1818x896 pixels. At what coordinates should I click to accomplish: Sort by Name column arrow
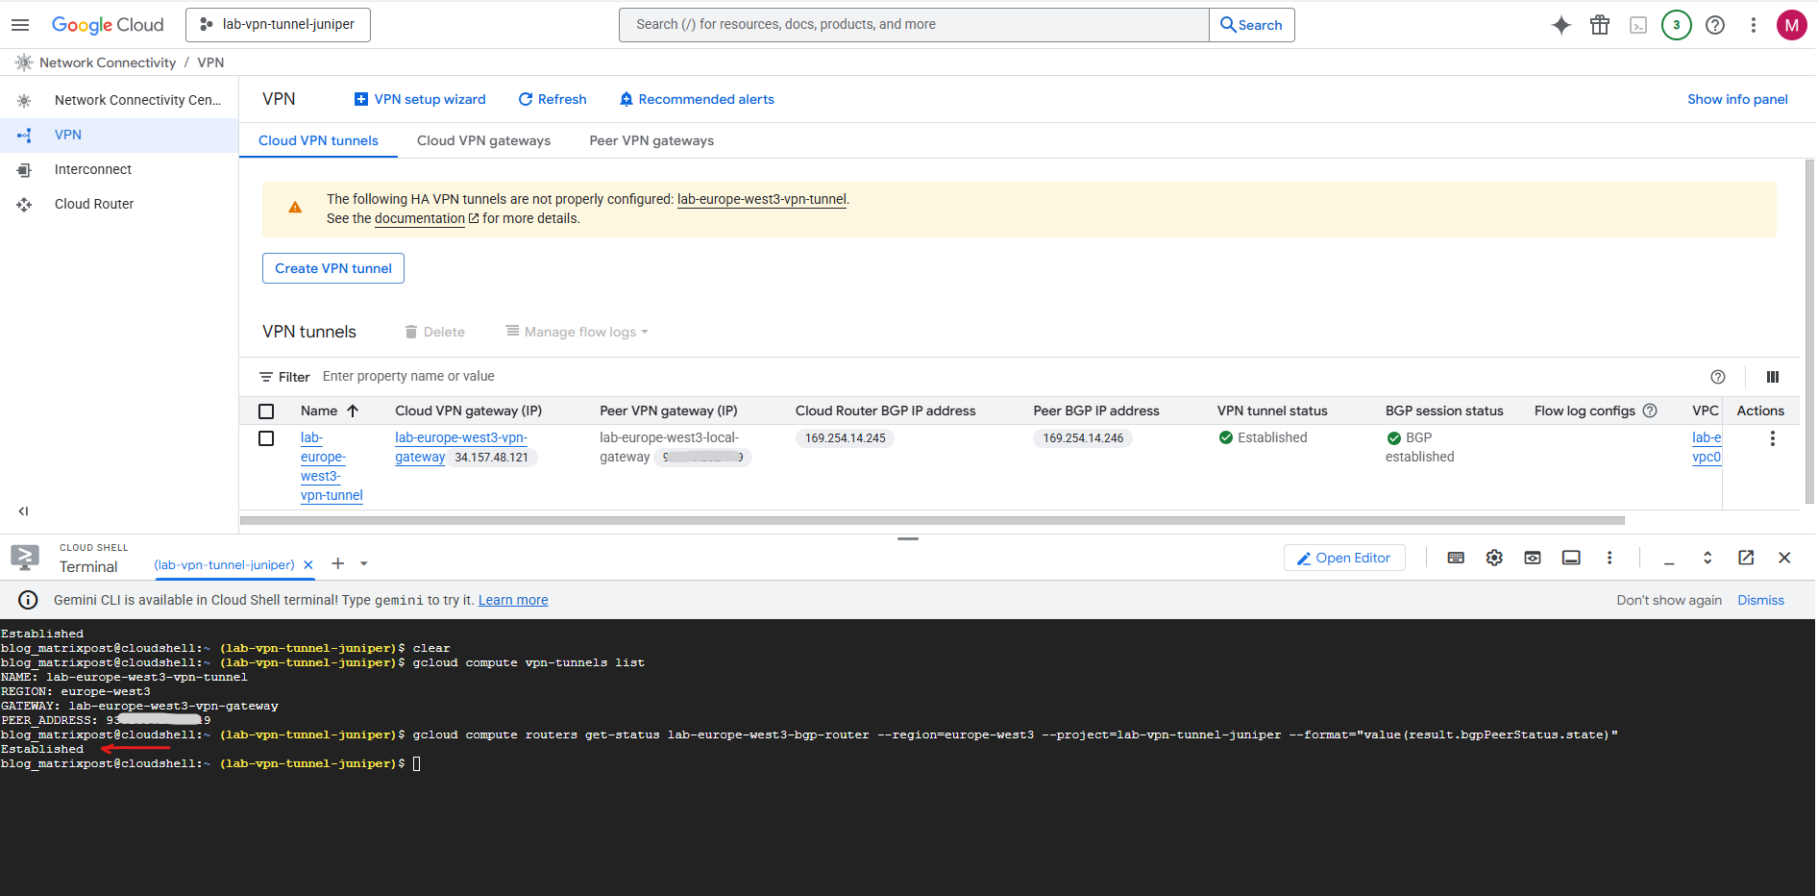353,411
